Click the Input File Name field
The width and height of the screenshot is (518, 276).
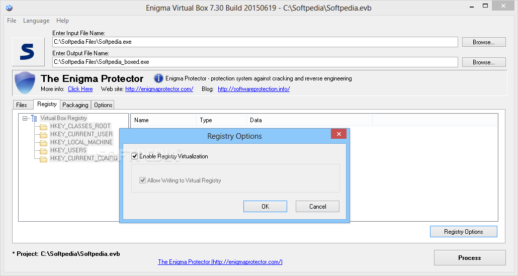[x=255, y=42]
